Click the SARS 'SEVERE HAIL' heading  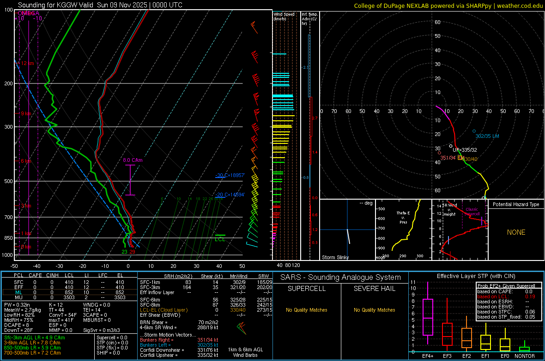point(374,289)
